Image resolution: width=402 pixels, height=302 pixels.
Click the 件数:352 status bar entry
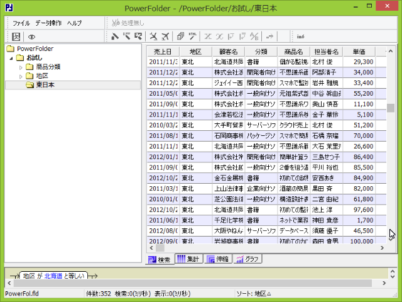click(99, 294)
